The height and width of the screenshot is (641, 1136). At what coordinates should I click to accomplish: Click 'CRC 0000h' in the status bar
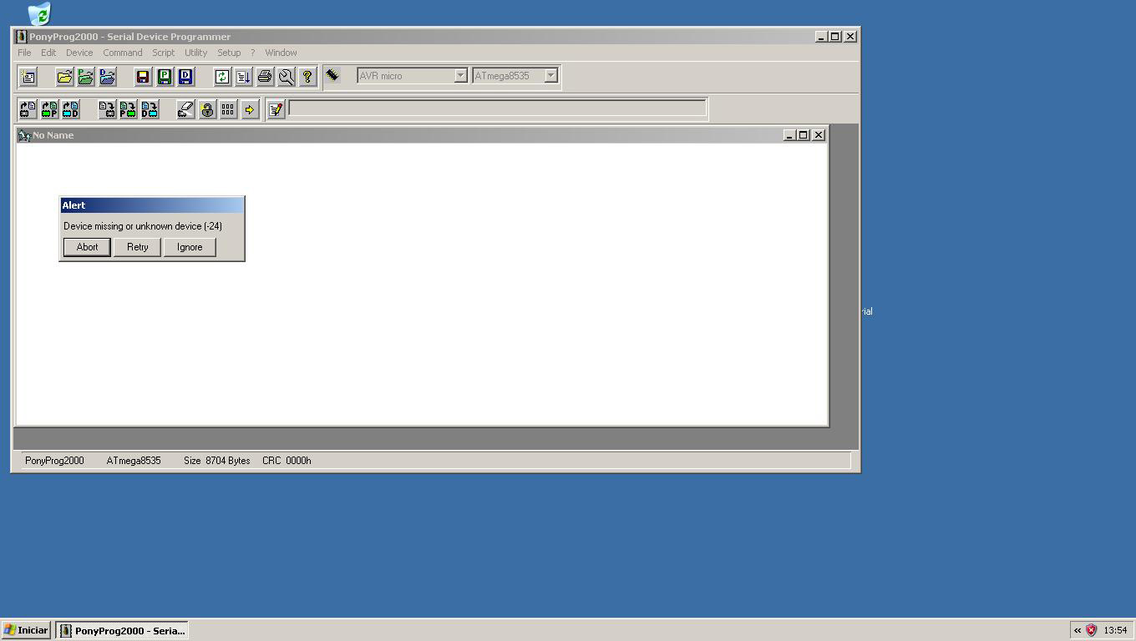(x=287, y=461)
